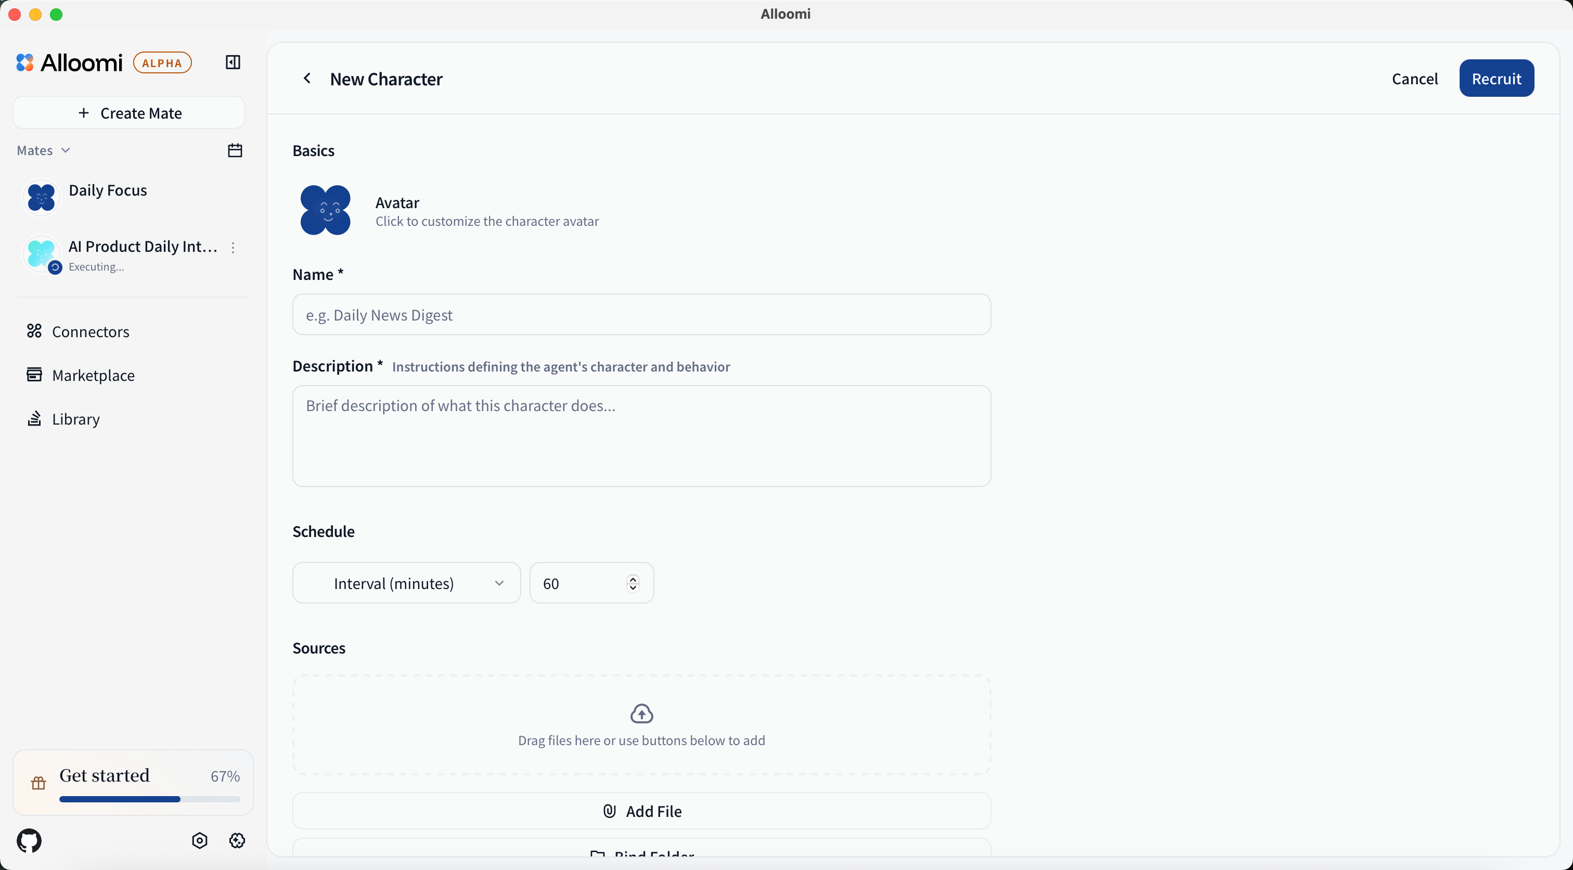Focus the Name input field
Image resolution: width=1573 pixels, height=870 pixels.
(641, 315)
